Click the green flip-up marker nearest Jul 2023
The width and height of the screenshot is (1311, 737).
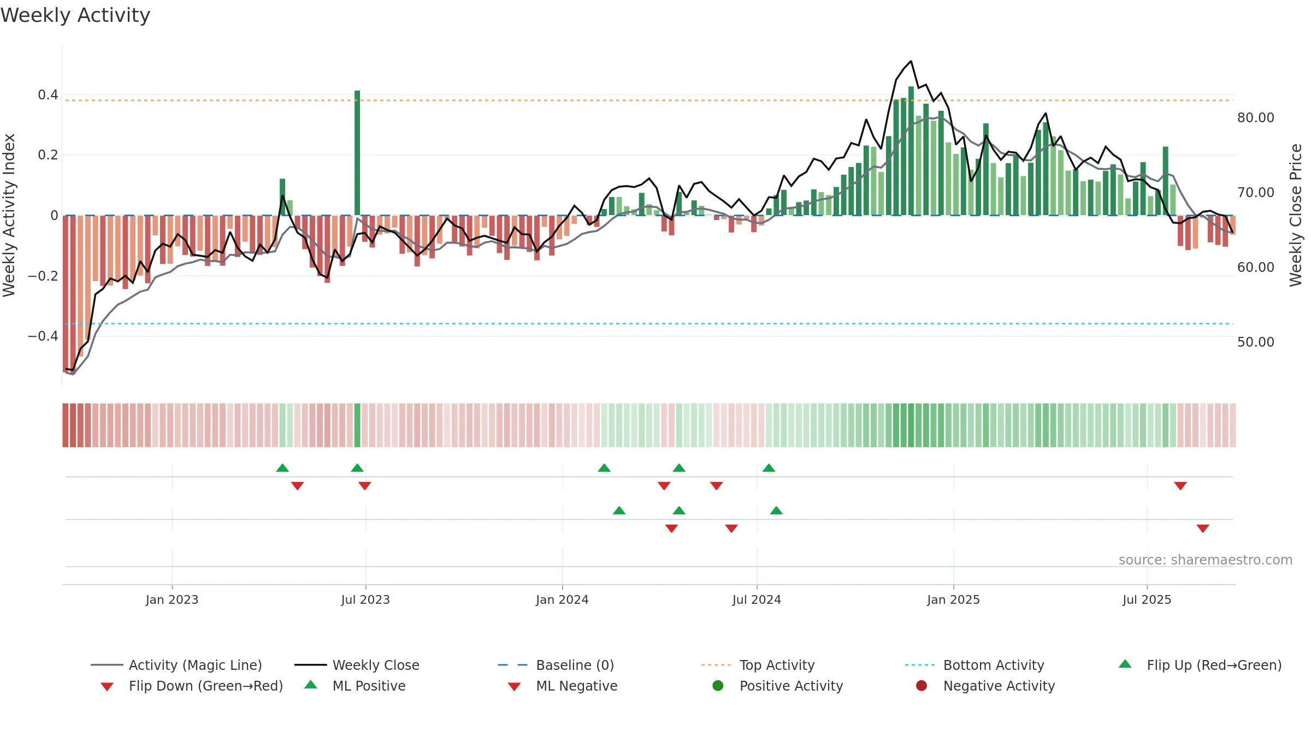357,468
